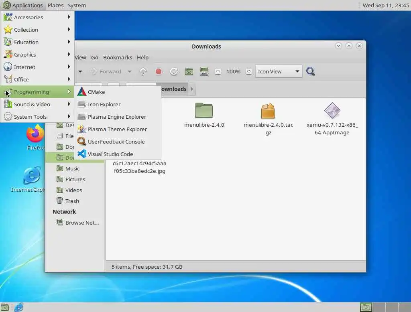Click the Accessories category icon
This screenshot has height=312, width=411.
tap(8, 17)
